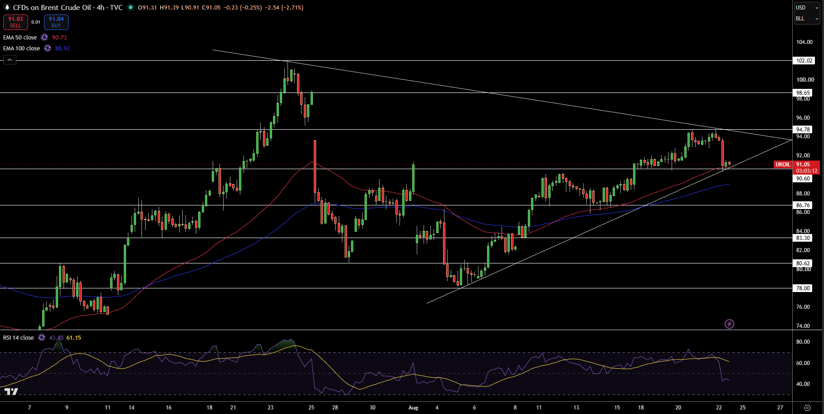Select the EMA 50 close indicator label
824x414 pixels.
coord(20,38)
